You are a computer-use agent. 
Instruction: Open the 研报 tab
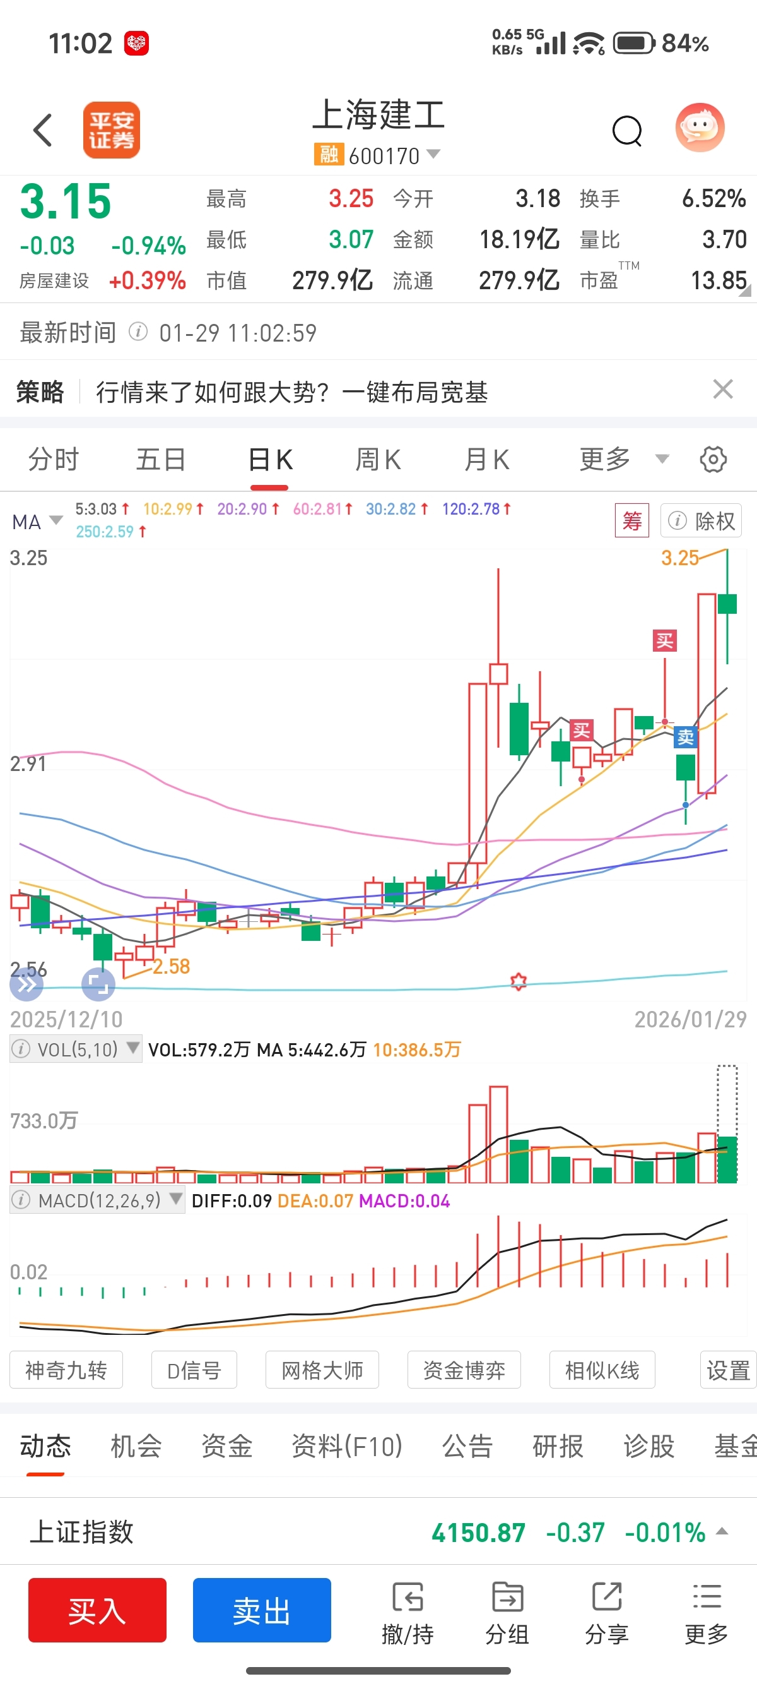[x=558, y=1446]
